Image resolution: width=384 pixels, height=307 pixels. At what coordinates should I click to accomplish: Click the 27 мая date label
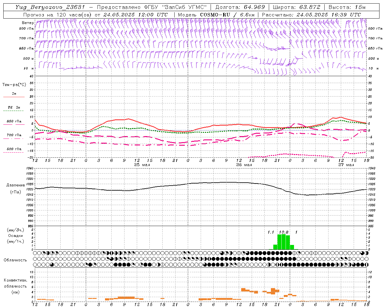coord(346,165)
